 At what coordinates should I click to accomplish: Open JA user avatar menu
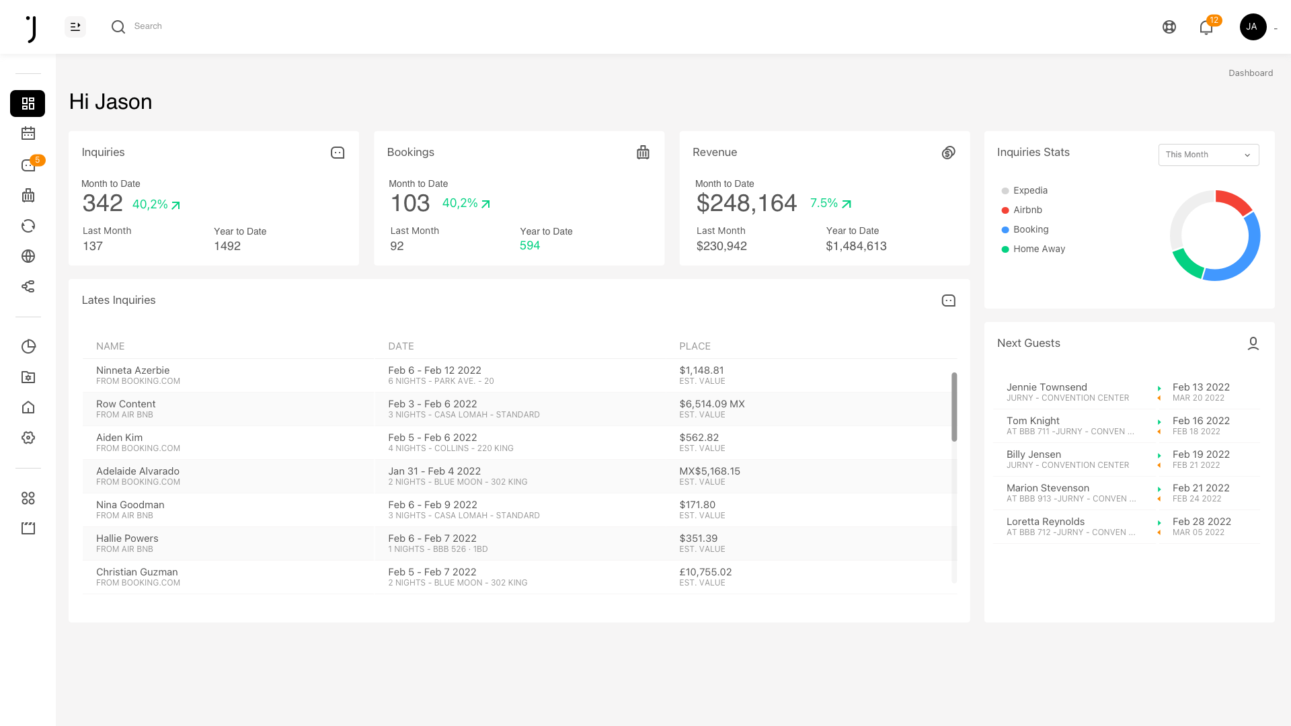point(1252,27)
